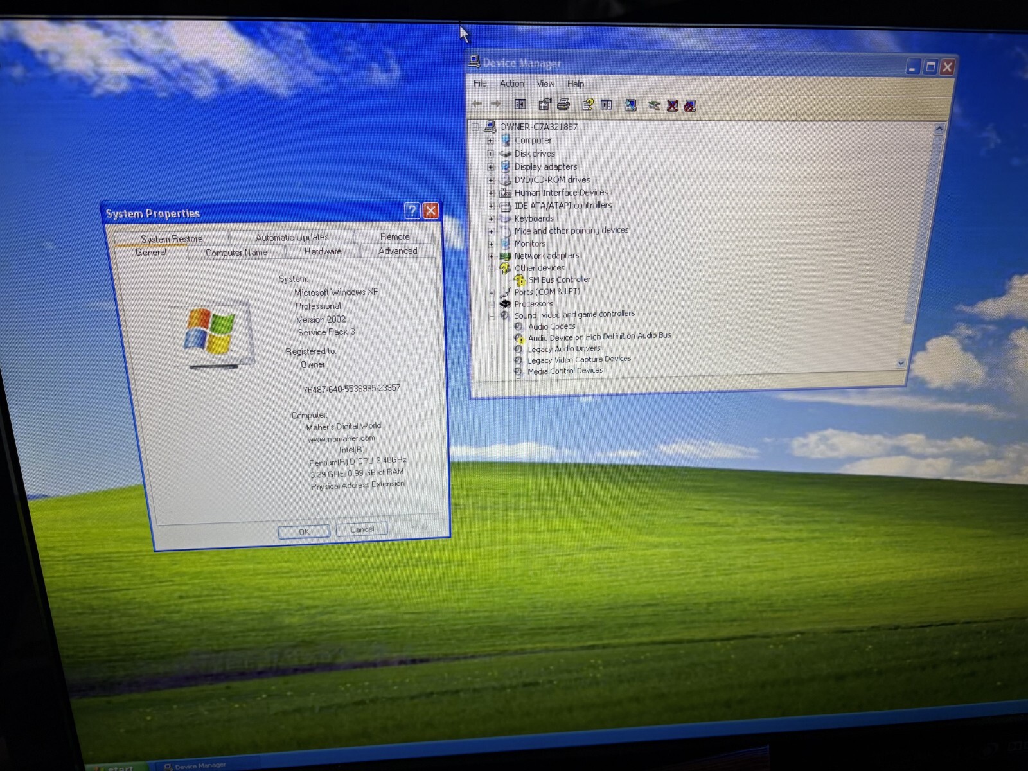Switch to the Remote tab
This screenshot has height=771, width=1028.
click(x=394, y=236)
